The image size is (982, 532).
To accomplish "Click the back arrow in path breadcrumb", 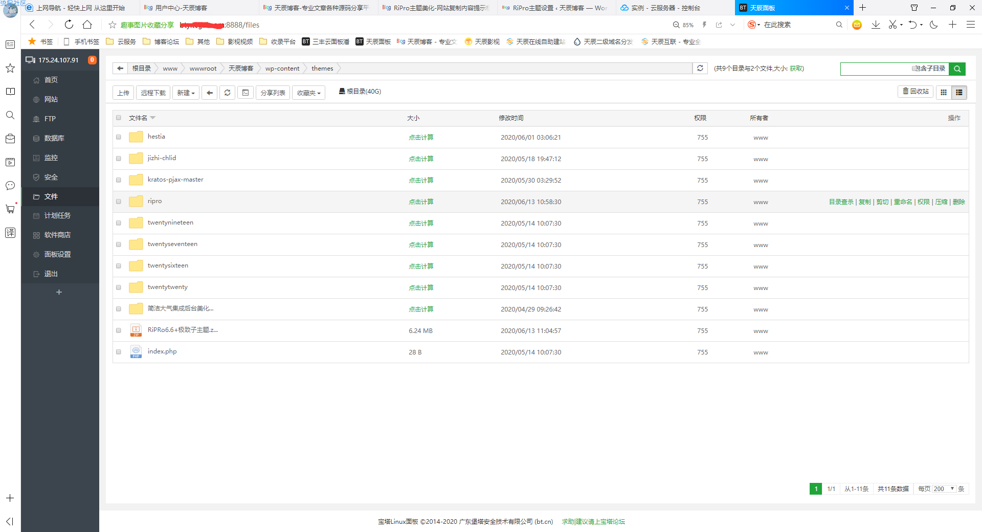I will click(x=120, y=68).
